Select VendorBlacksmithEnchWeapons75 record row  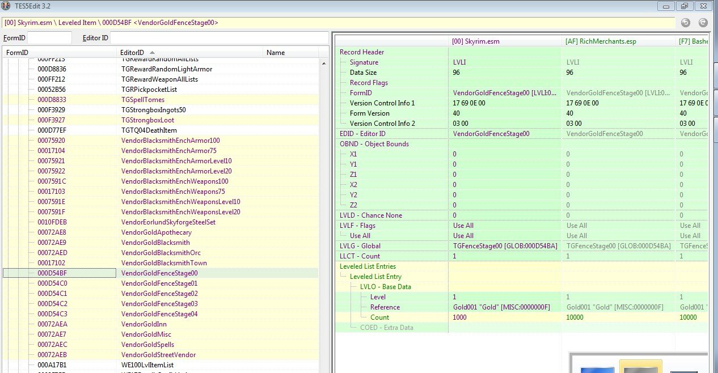pyautogui.click(x=161, y=191)
